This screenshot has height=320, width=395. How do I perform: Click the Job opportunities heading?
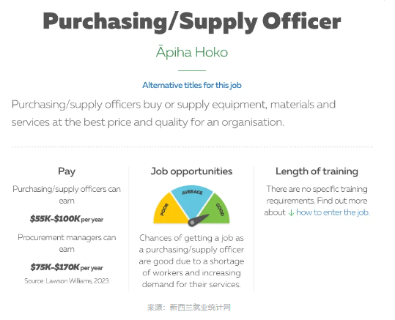click(191, 171)
